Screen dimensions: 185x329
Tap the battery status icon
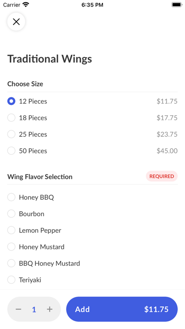tap(177, 5)
